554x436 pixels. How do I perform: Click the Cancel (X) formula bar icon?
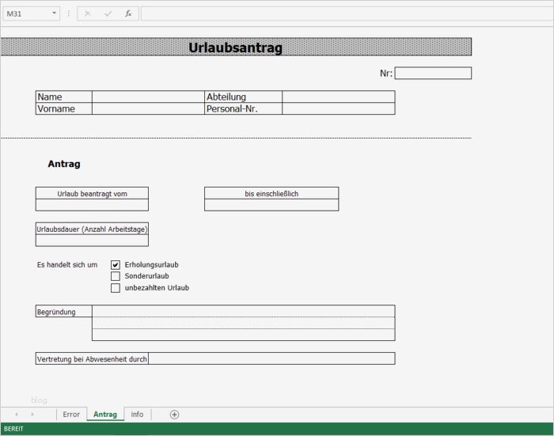click(x=88, y=13)
